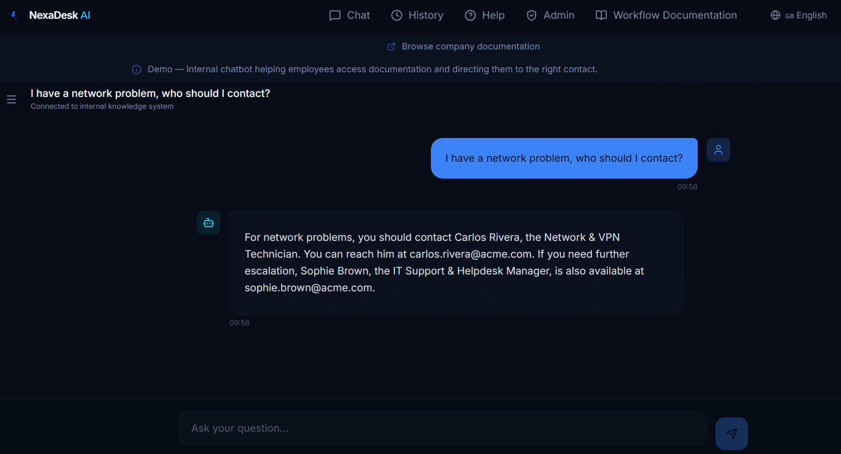Image resolution: width=841 pixels, height=454 pixels.
Task: Click the user avatar icon
Action: (x=718, y=150)
